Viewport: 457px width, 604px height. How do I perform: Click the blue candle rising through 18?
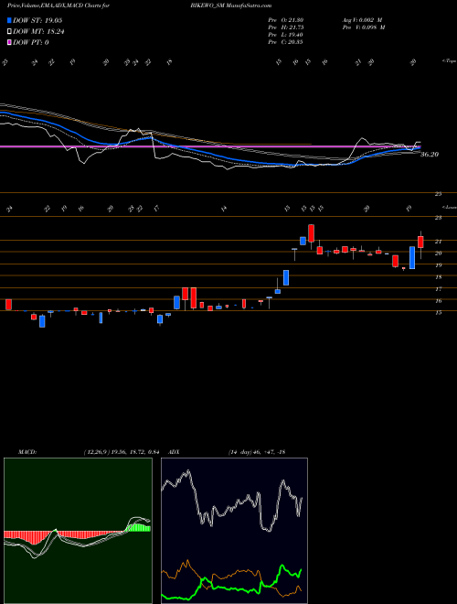[286, 277]
